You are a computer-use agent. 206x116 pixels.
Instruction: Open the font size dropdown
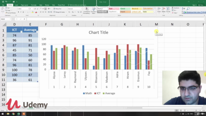point(33,9)
